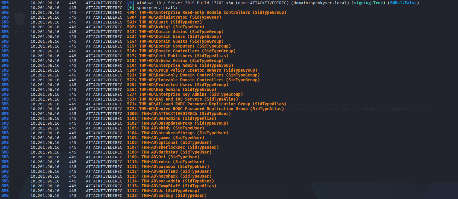Click the text "1114: THM-AD\svc-admin"
Viewport: 458px width, 199px height.
tap(154, 181)
